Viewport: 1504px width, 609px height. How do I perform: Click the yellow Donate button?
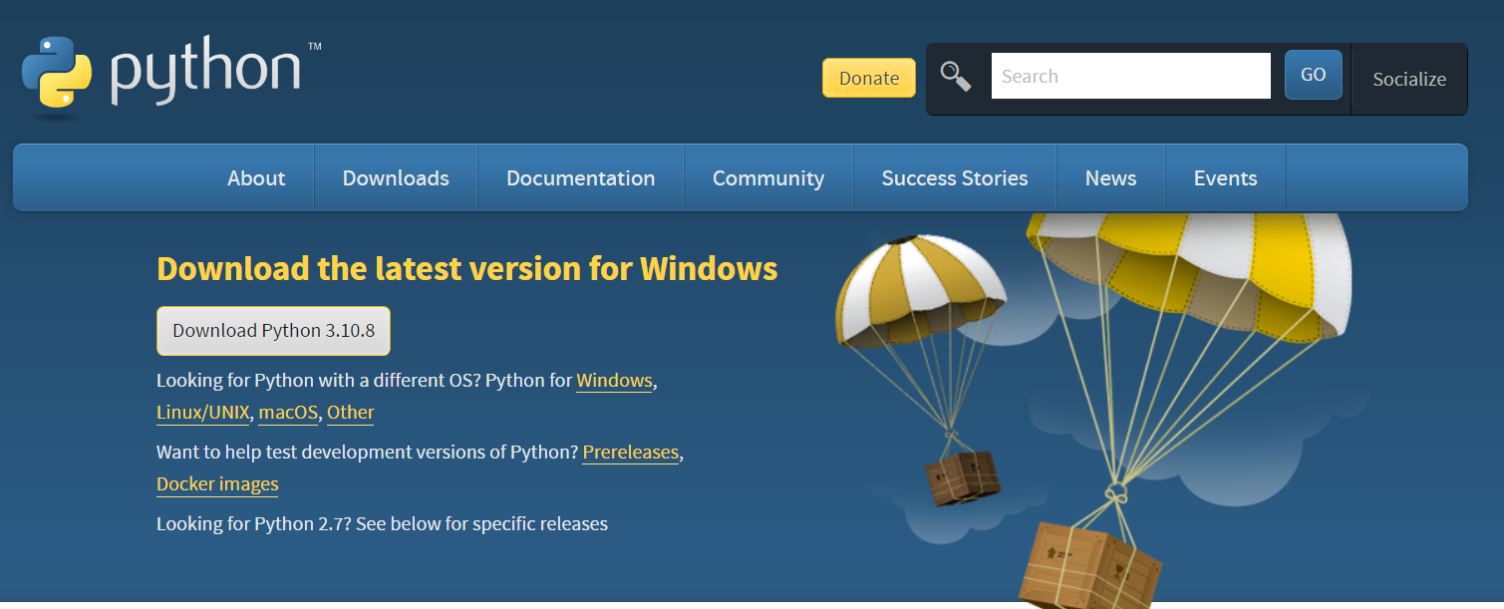pos(869,78)
